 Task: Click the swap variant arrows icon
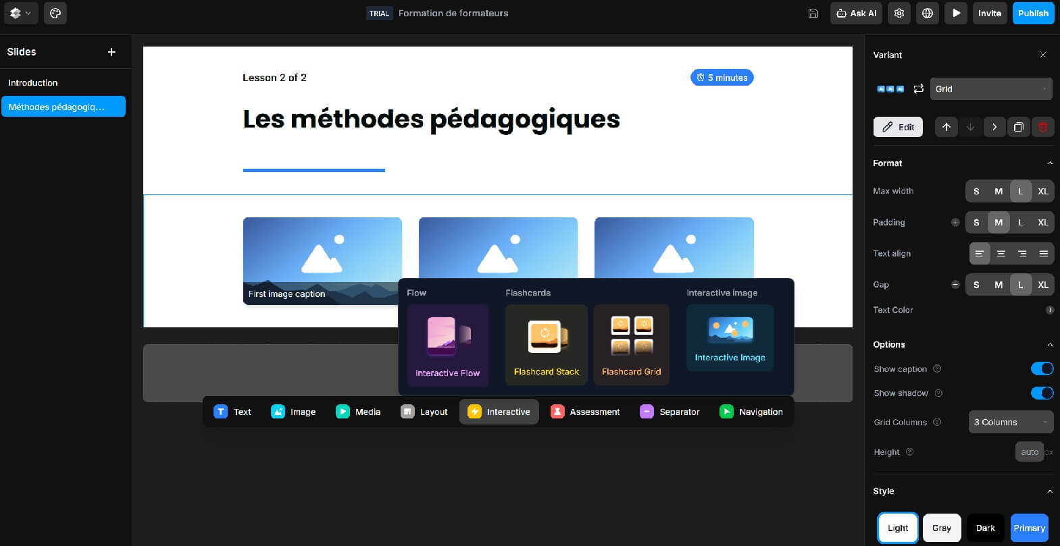918,88
